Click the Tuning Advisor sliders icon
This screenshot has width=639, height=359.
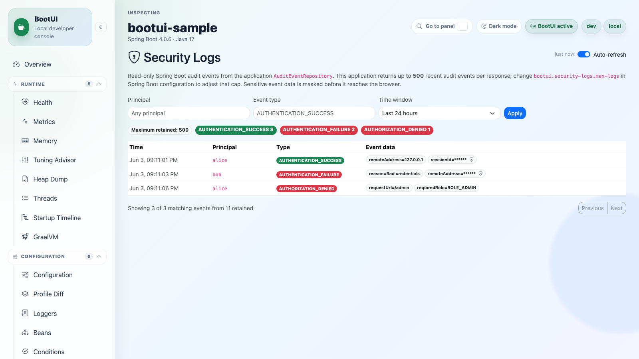tap(25, 160)
